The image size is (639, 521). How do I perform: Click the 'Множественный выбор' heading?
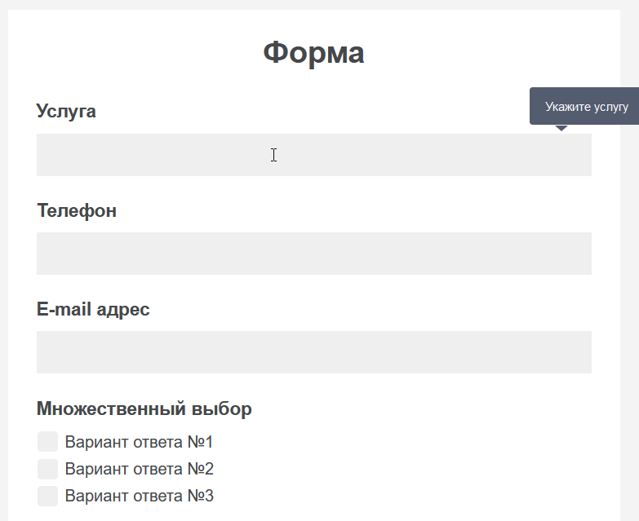coord(144,409)
